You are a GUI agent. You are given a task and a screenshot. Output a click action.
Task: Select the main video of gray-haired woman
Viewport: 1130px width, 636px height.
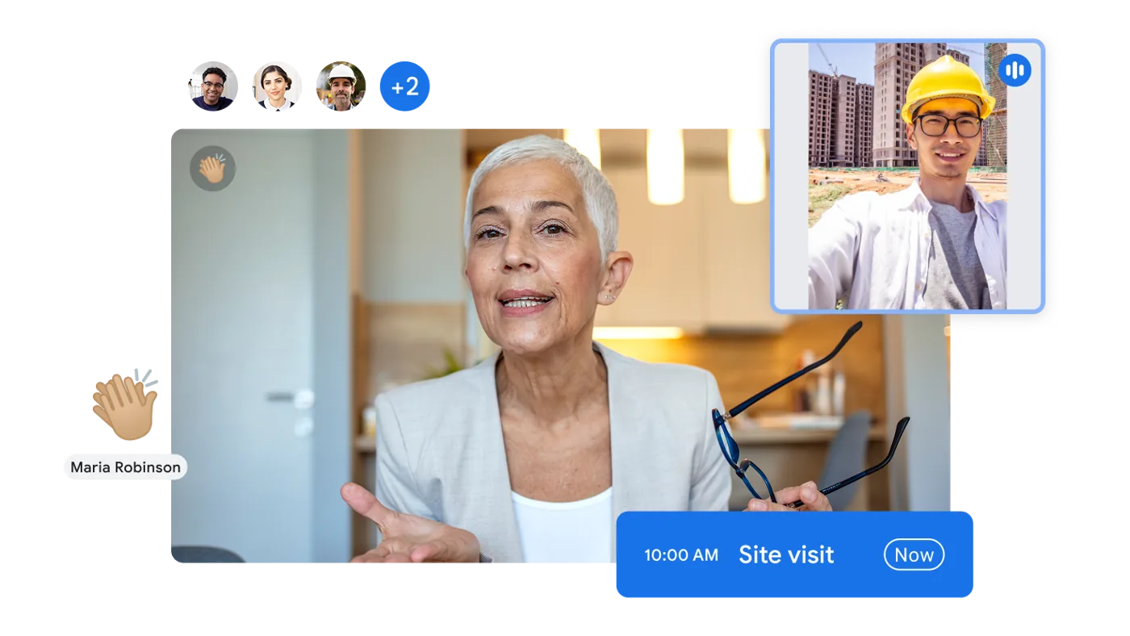560,345
